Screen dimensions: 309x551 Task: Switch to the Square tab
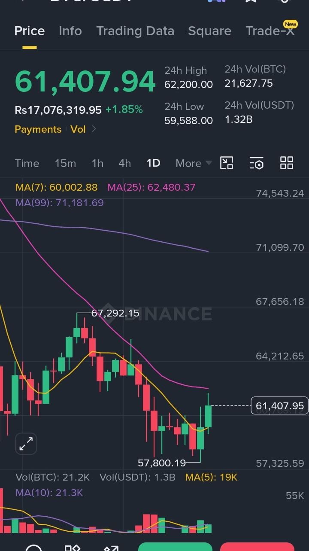point(209,31)
